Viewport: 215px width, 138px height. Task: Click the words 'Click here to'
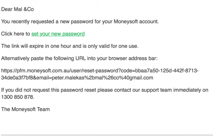click(x=15, y=34)
